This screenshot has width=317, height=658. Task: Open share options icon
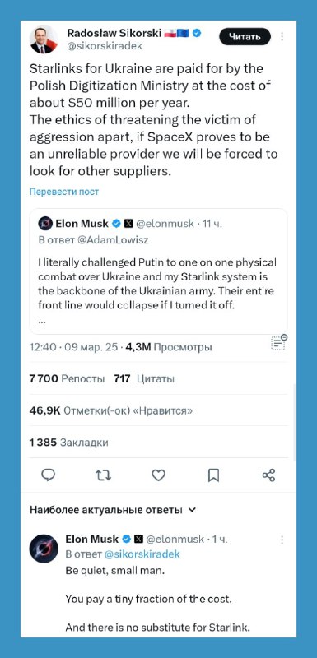point(268,475)
